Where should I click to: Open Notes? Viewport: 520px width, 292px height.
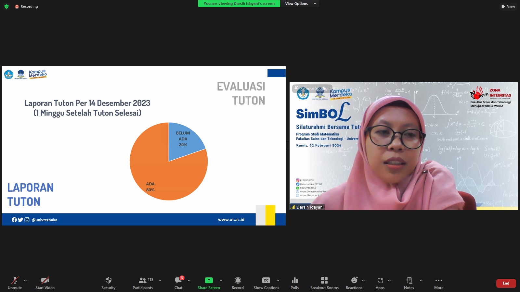[x=409, y=283]
